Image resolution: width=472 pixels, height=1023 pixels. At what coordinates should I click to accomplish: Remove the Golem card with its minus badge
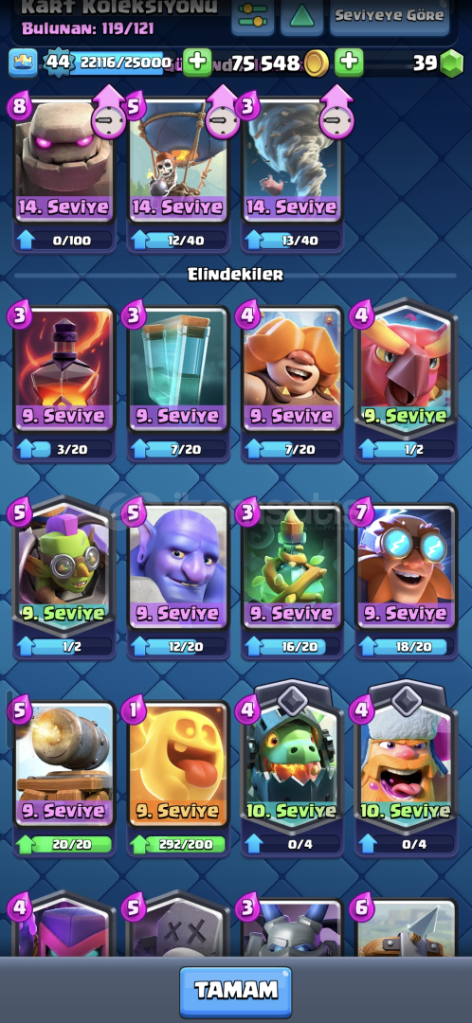[x=108, y=120]
